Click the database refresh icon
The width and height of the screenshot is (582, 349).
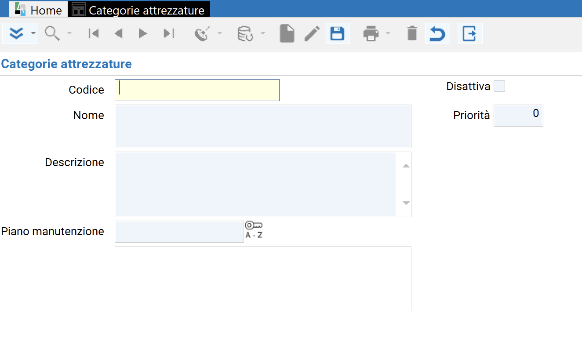[245, 33]
